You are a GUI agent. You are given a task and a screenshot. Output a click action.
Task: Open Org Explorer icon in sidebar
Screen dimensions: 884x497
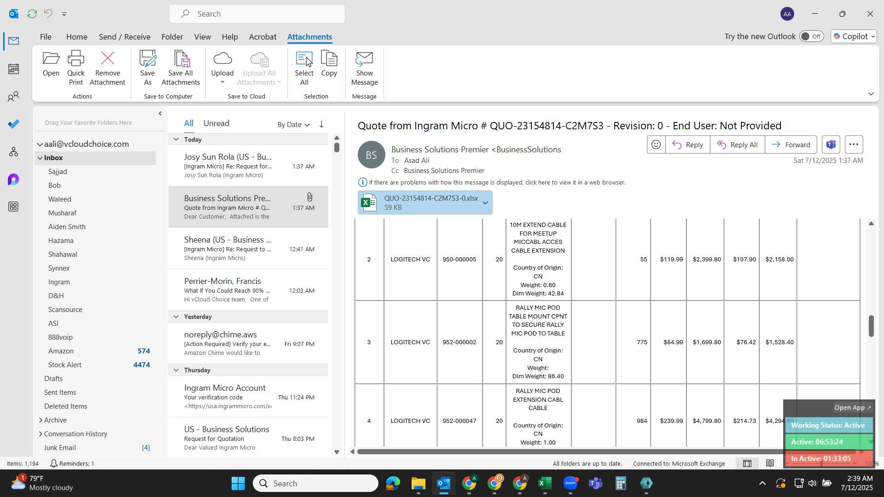point(13,151)
